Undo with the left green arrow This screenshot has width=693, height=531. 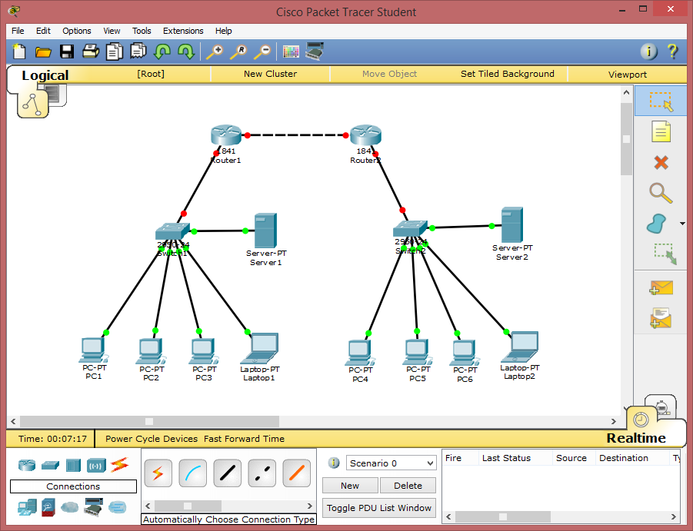pos(162,51)
